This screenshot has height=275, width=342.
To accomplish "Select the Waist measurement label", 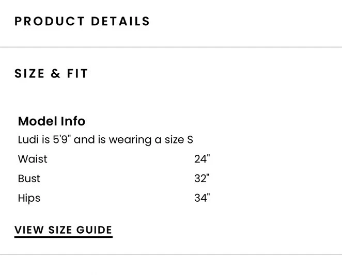I will tap(33, 159).
